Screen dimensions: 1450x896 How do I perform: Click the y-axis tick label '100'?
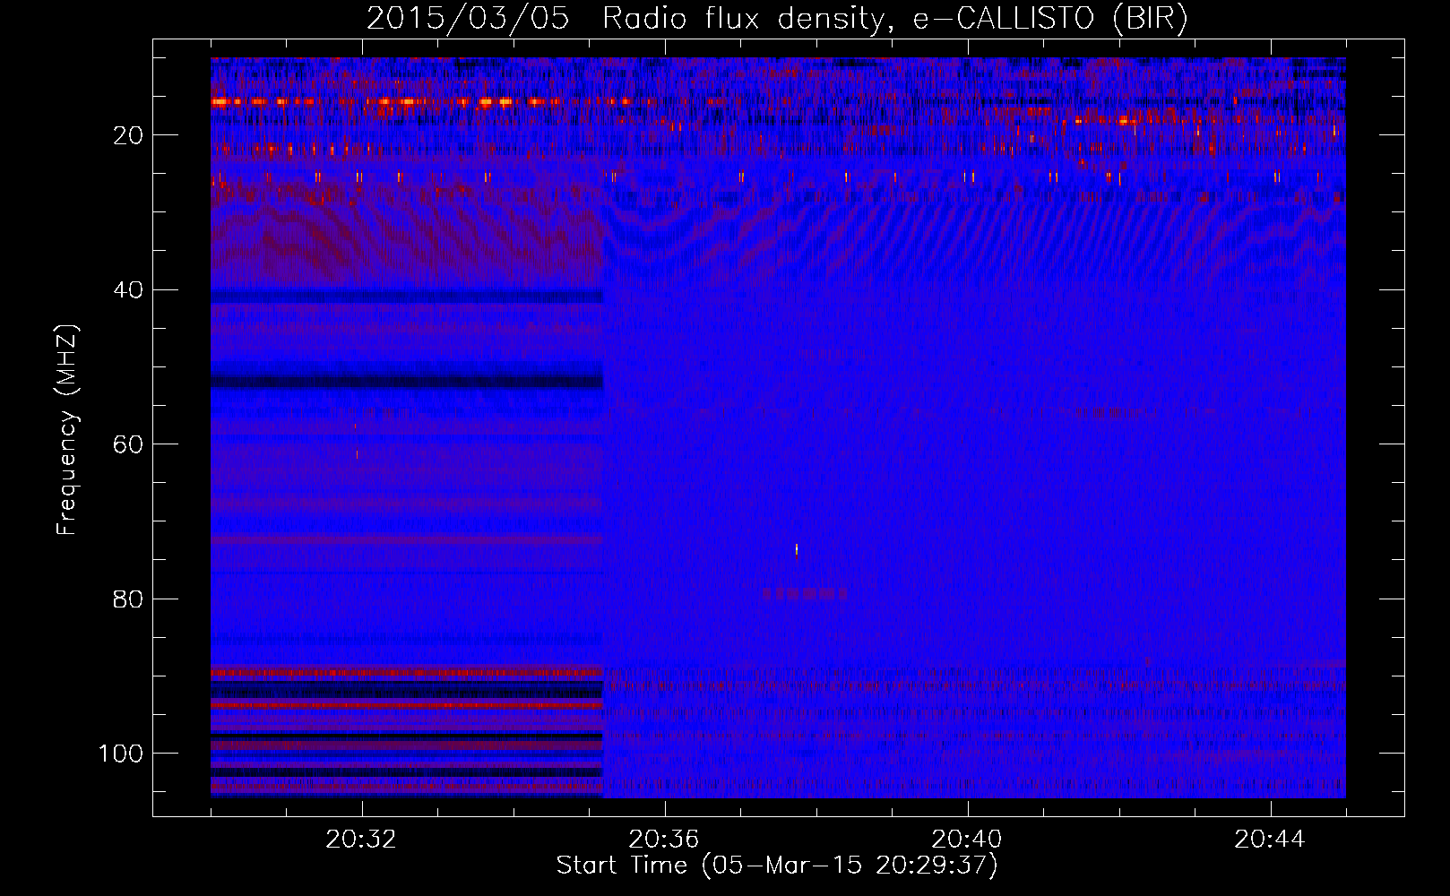tap(121, 754)
